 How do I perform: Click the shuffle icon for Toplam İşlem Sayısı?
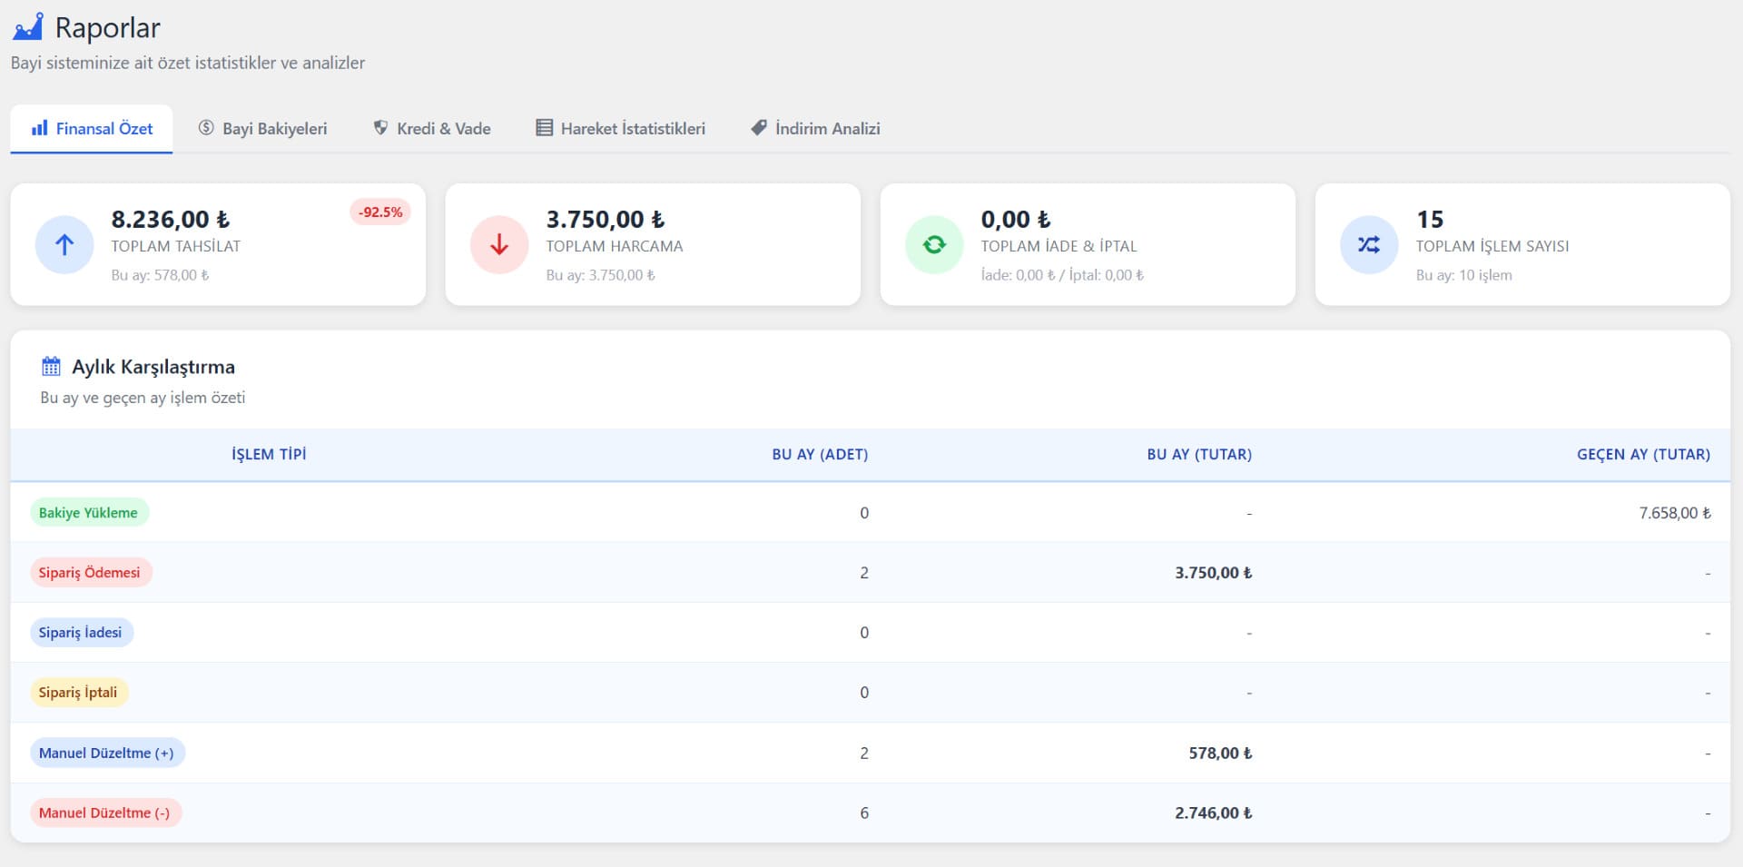tap(1369, 244)
